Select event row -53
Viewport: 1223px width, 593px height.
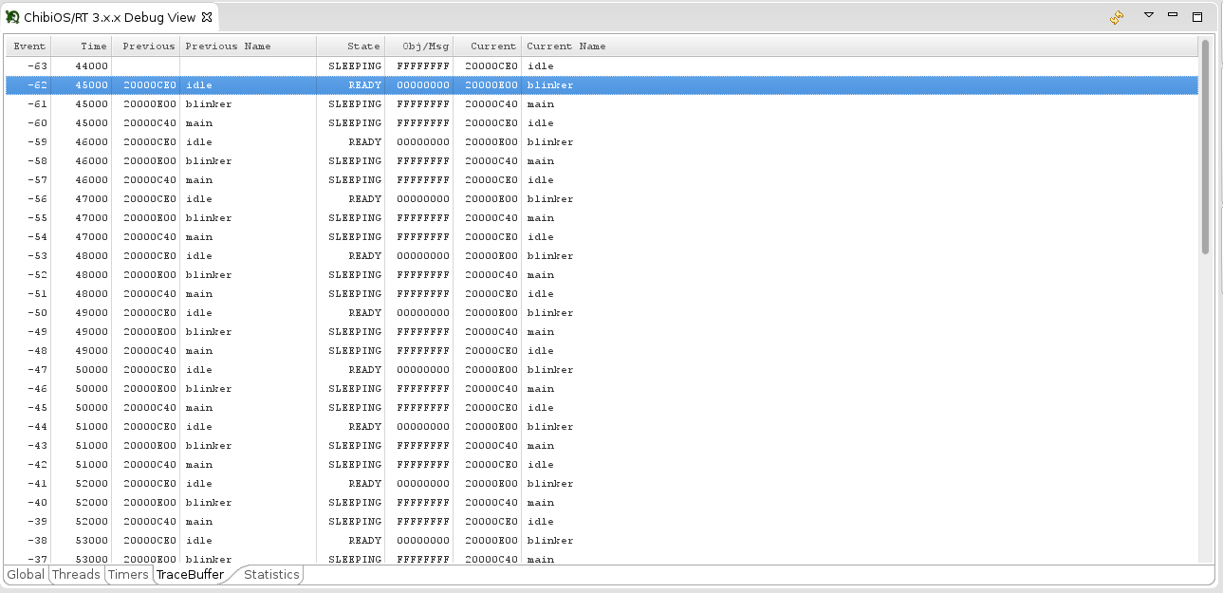(602, 256)
